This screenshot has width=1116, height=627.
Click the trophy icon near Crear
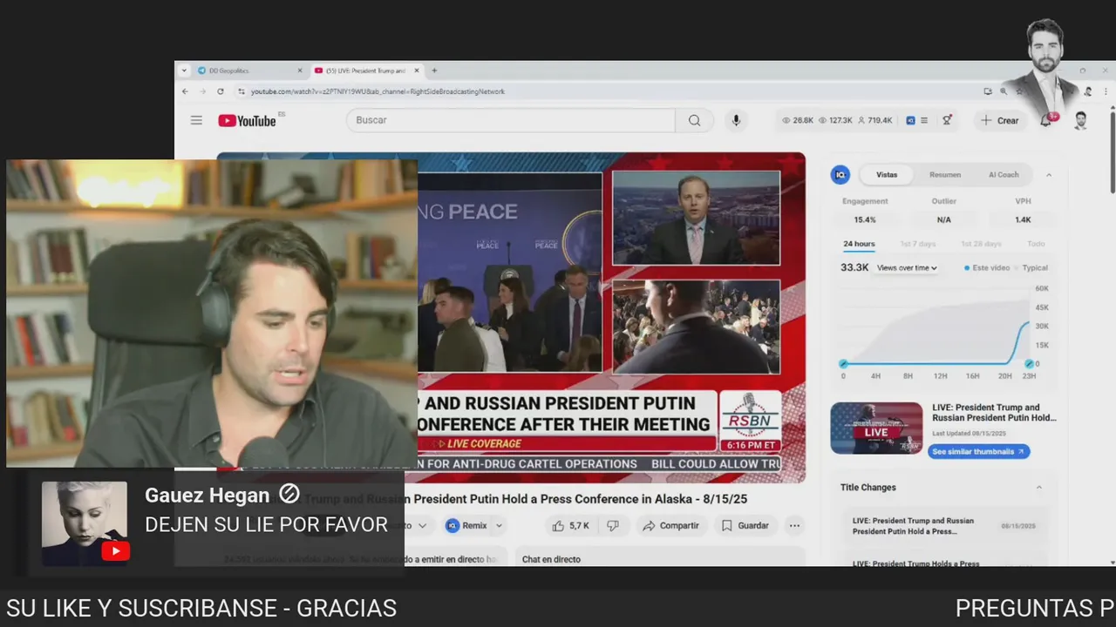tap(947, 120)
